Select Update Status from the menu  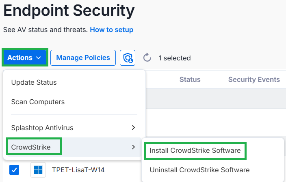[x=74, y=82]
